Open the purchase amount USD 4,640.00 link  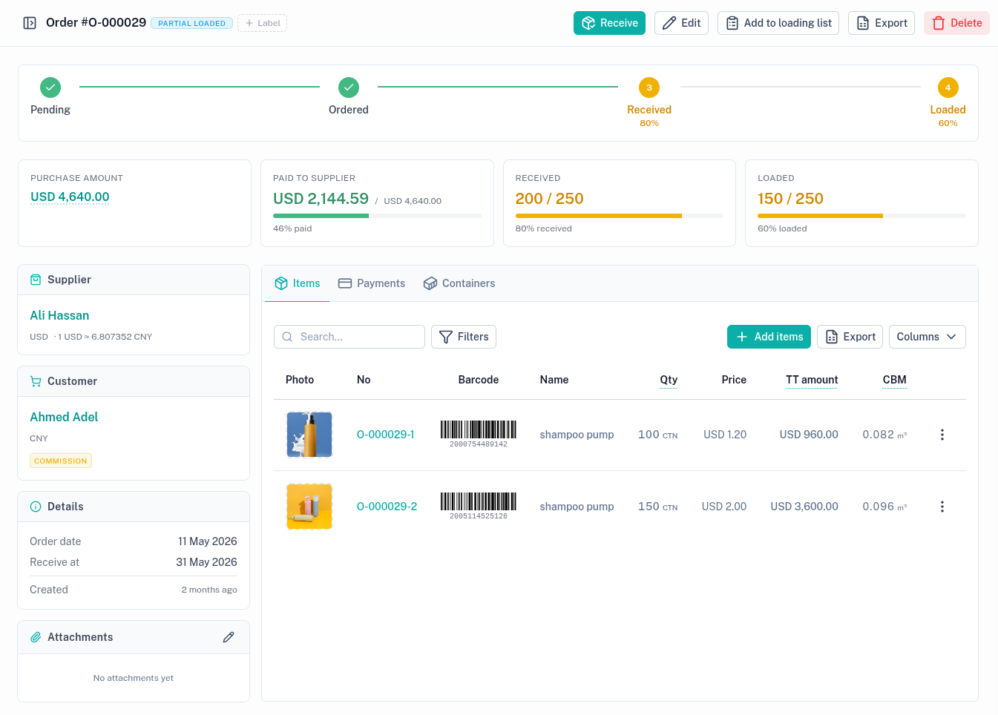tap(70, 197)
